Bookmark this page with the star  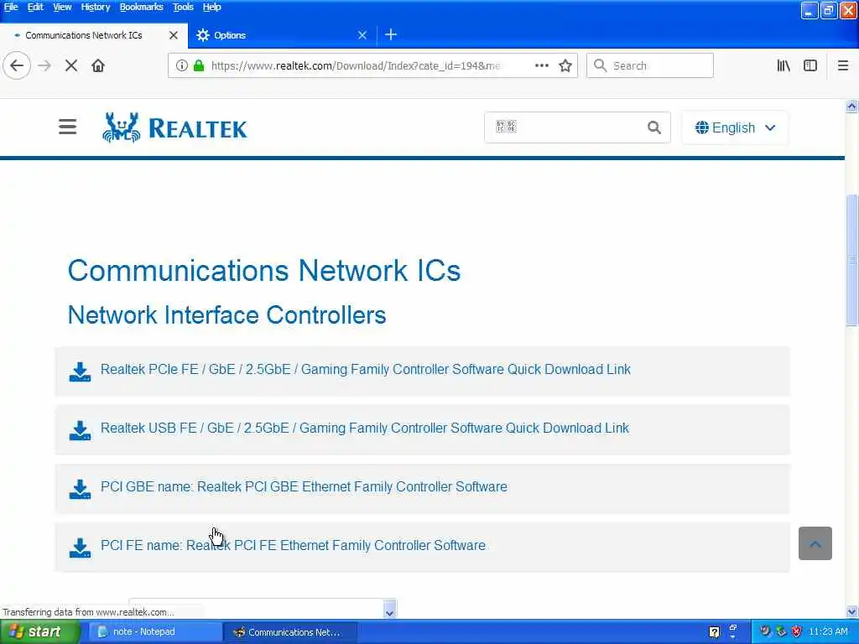point(565,65)
